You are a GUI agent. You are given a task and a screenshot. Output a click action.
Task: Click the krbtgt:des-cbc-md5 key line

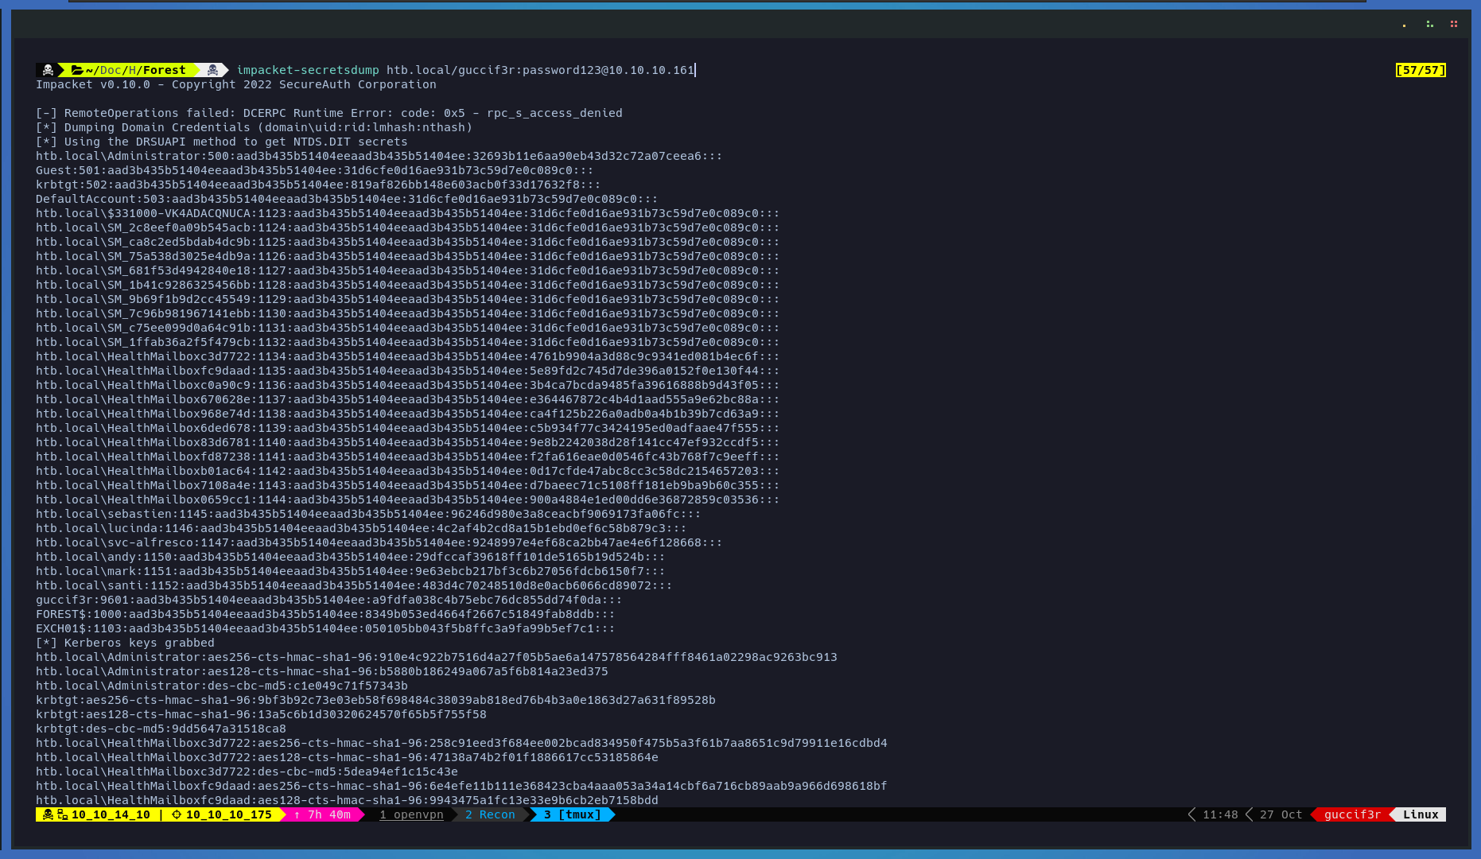[x=161, y=729]
